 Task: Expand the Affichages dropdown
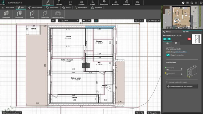click(153, 21)
